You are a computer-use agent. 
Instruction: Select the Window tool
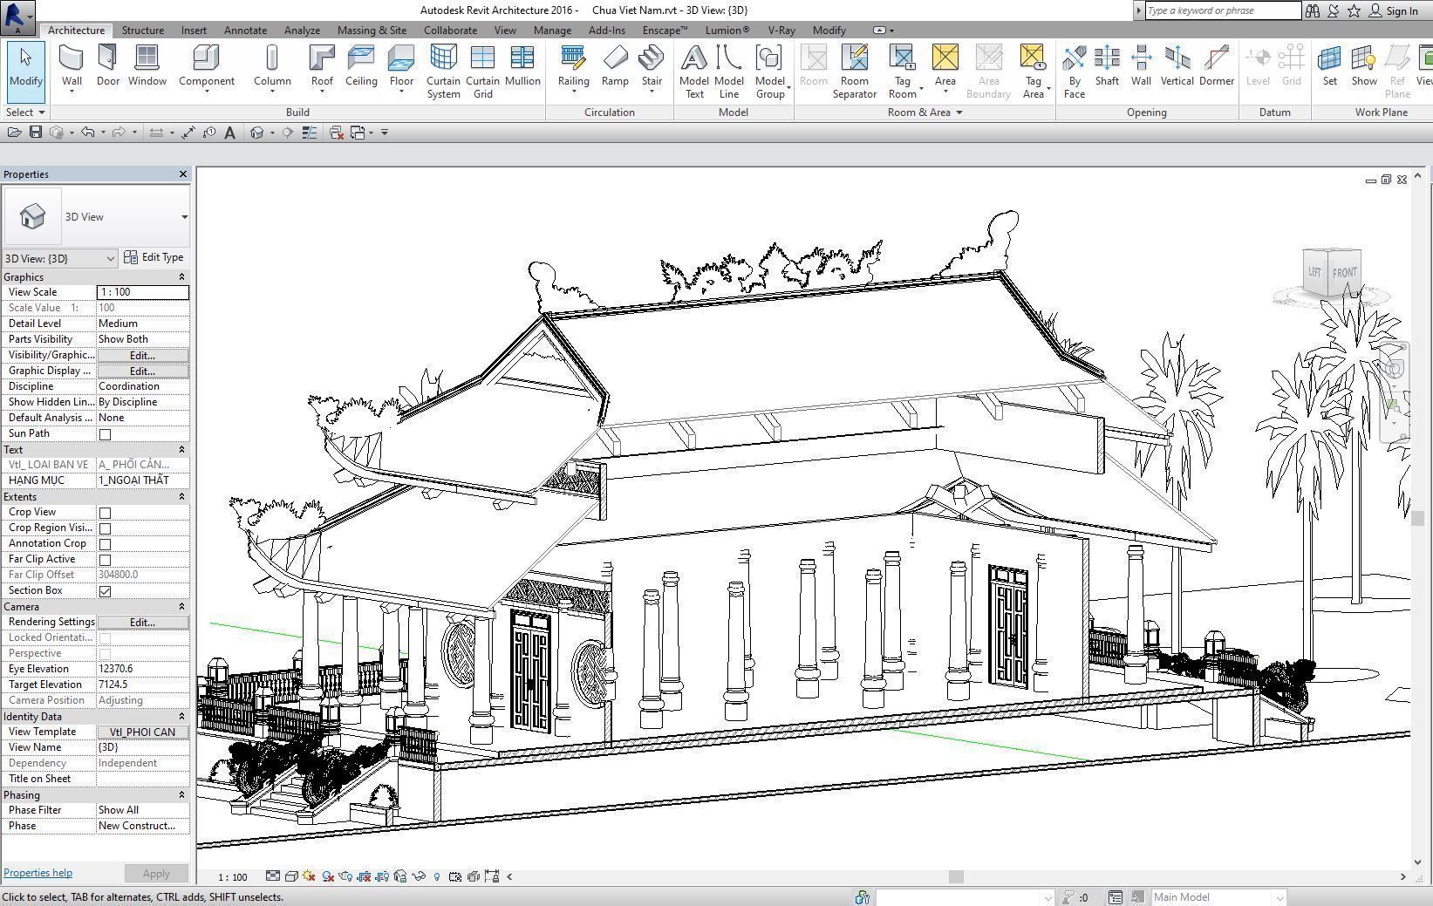[147, 65]
